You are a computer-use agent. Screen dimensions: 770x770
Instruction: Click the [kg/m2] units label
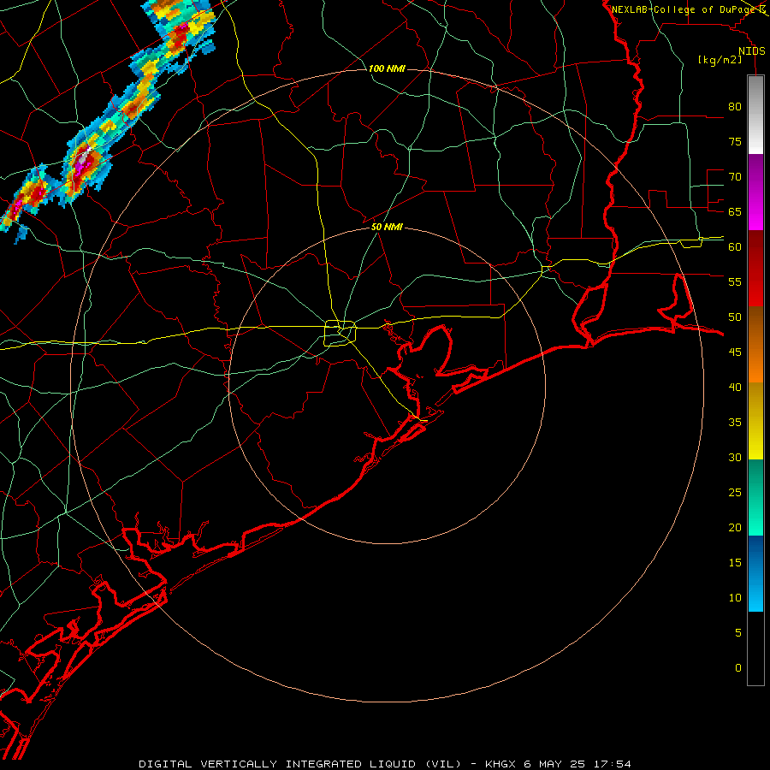[720, 60]
